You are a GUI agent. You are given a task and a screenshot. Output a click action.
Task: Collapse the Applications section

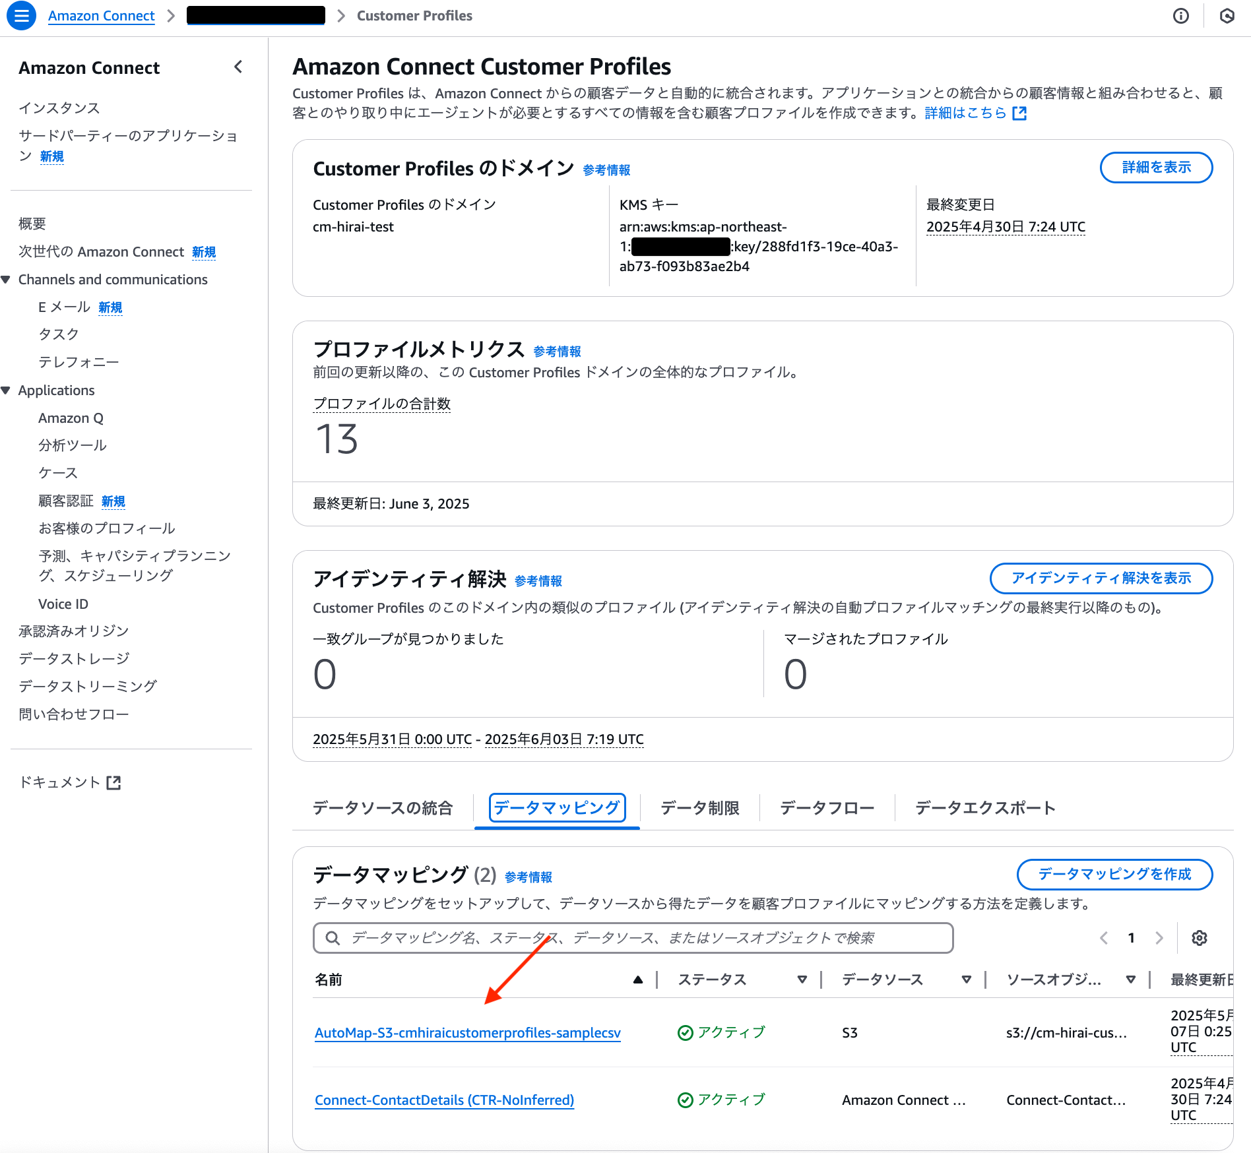[x=7, y=390]
